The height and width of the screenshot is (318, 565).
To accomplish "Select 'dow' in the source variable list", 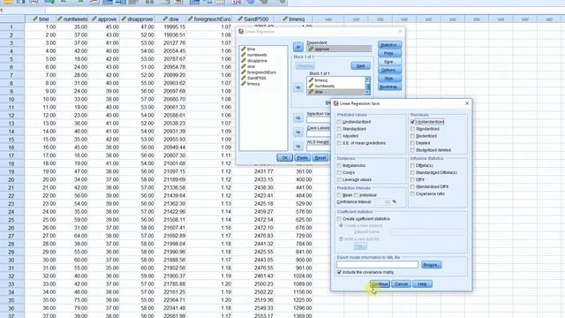I will [251, 66].
